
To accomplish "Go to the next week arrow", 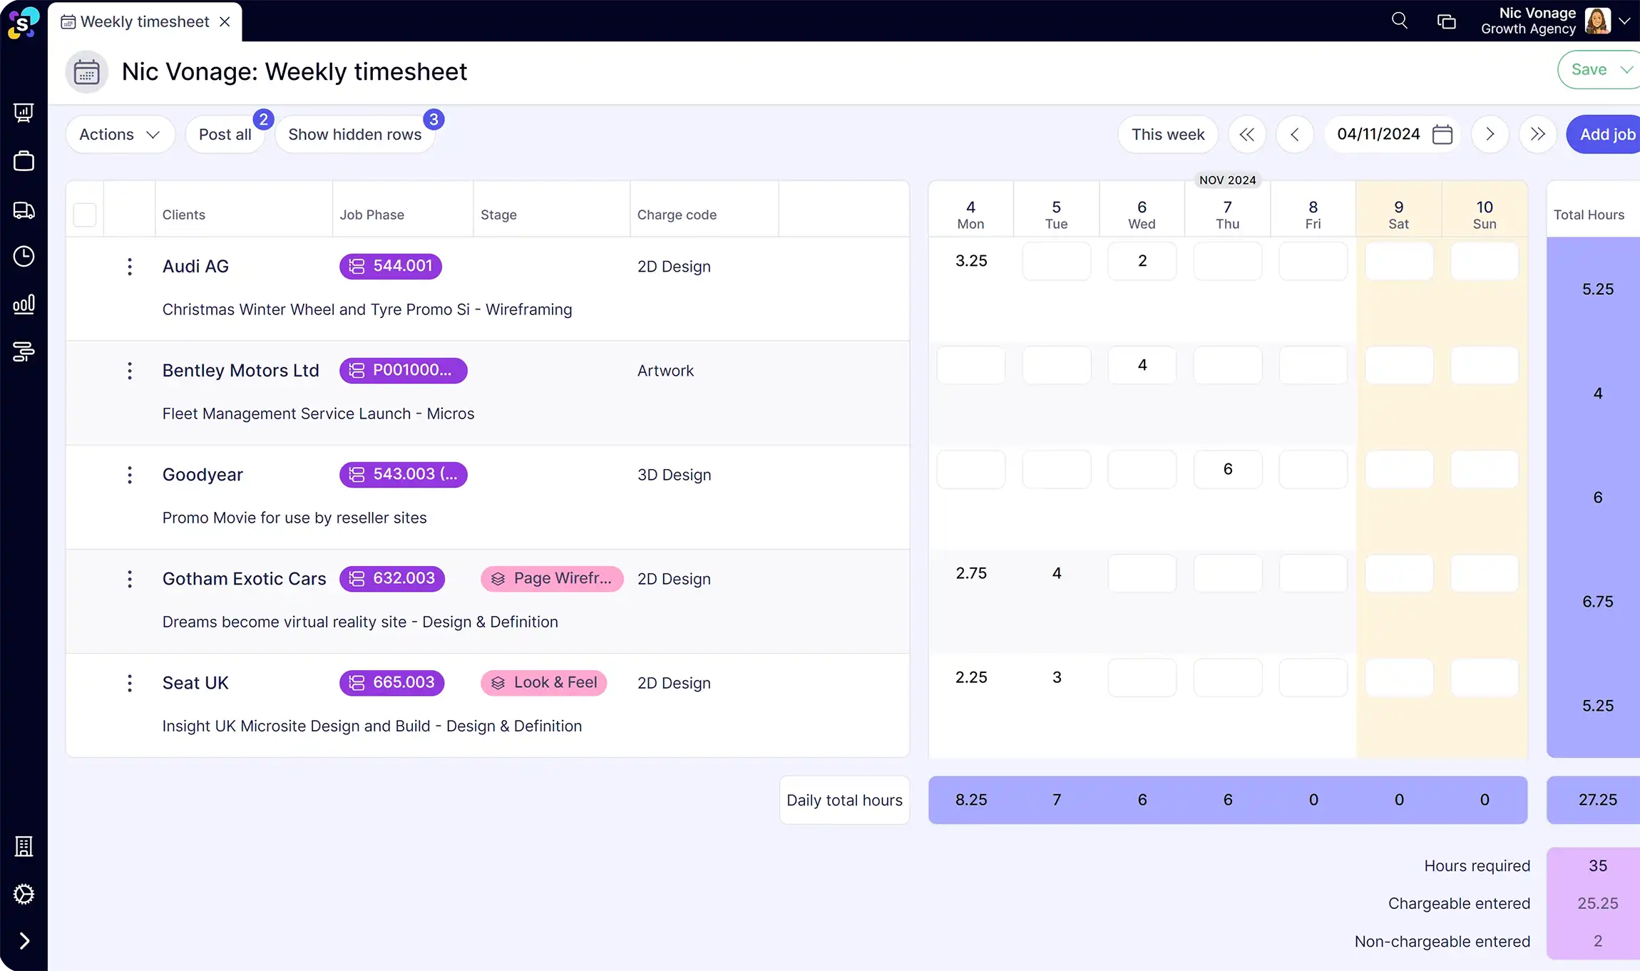I will click(x=1490, y=134).
